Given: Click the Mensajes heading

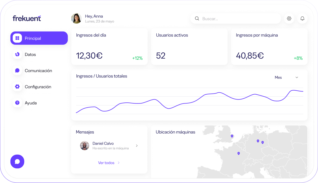Looking at the screenshot, I should coord(85,132).
